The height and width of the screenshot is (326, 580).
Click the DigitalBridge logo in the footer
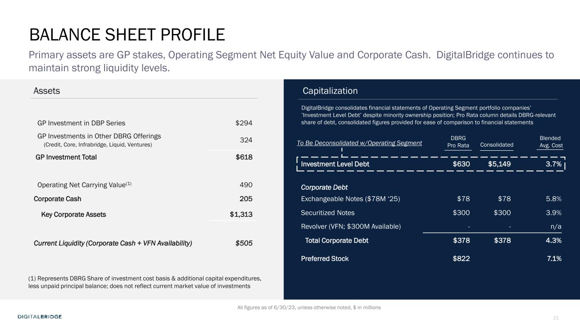point(40,317)
